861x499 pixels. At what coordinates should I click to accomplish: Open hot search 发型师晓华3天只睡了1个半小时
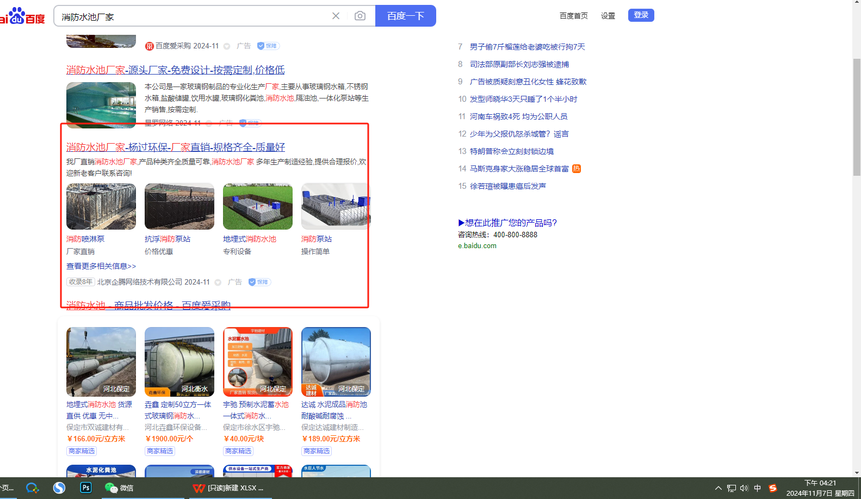[524, 99]
